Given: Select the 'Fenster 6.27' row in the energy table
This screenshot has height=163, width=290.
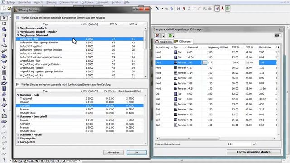Looking at the screenshot, I should coord(216,68).
